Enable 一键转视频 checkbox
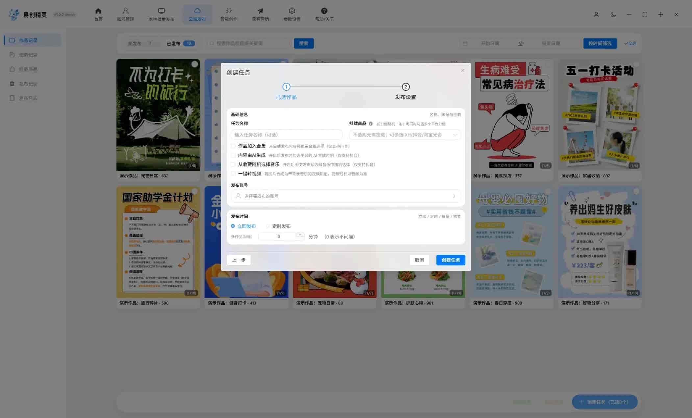Screen dimensions: 692x418 tap(233, 174)
